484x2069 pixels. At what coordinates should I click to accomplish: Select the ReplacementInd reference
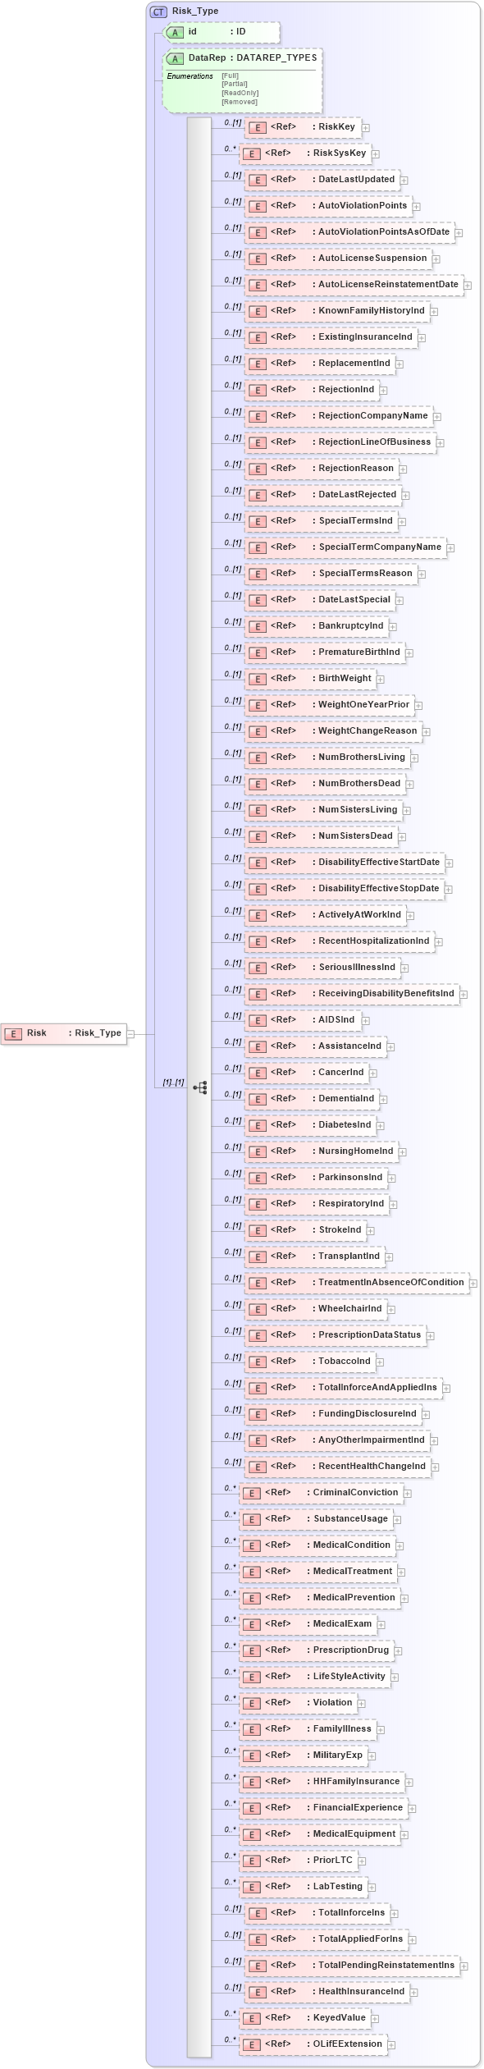[x=319, y=364]
